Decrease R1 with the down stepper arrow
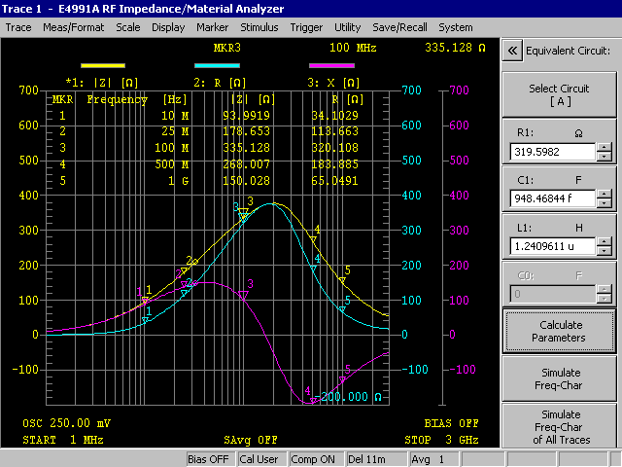The image size is (622, 467). (x=605, y=156)
